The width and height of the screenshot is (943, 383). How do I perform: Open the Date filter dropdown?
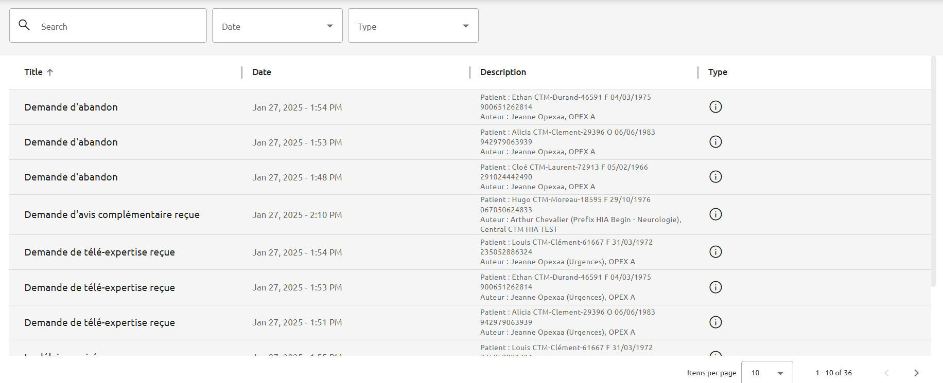click(x=277, y=26)
